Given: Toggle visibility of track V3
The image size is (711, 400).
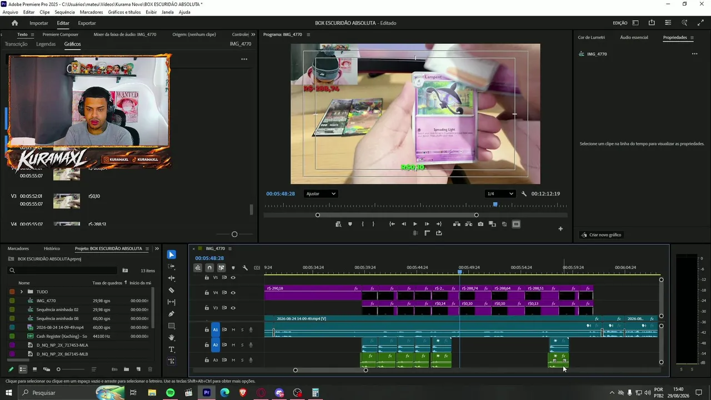Looking at the screenshot, I should point(233,308).
